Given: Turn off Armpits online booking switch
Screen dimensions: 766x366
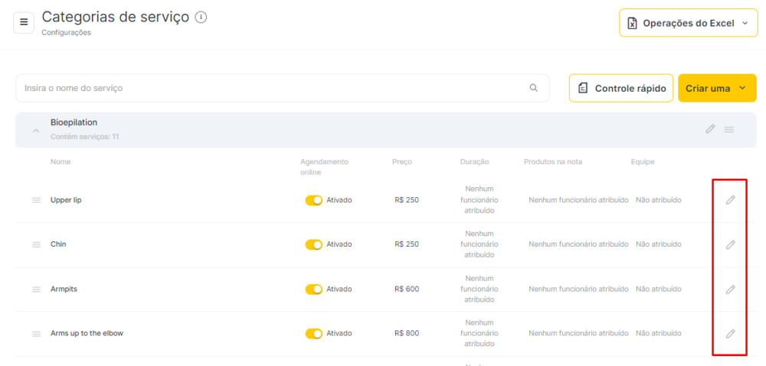Looking at the screenshot, I should [x=313, y=290].
